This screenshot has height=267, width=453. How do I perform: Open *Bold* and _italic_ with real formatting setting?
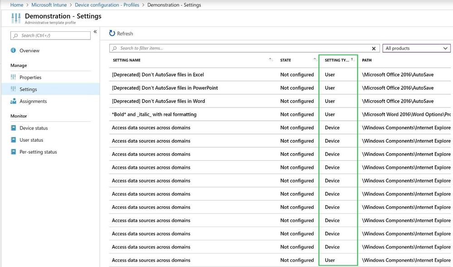pyautogui.click(x=154, y=114)
